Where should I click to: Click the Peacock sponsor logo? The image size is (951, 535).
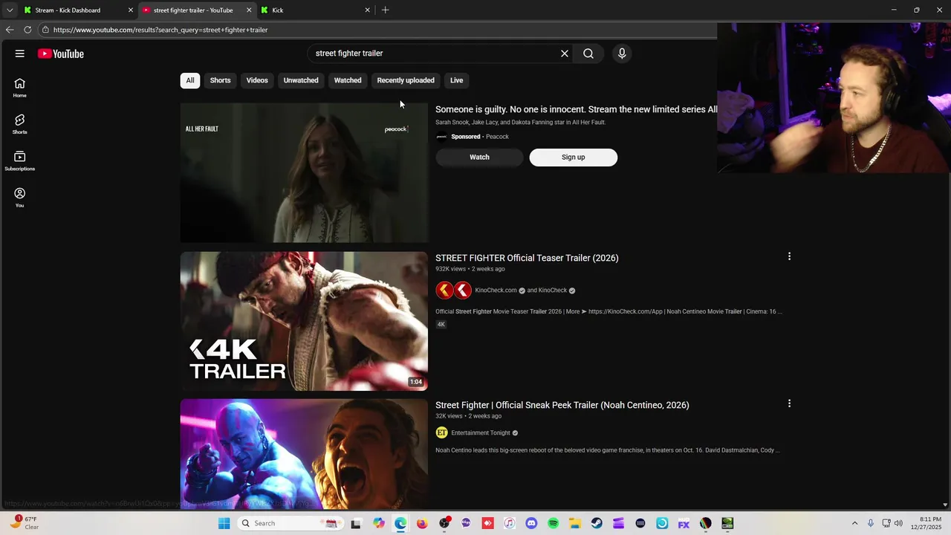(441, 137)
